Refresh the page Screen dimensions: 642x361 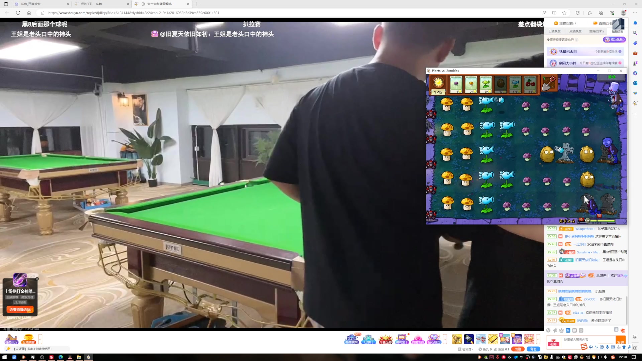coord(18,13)
